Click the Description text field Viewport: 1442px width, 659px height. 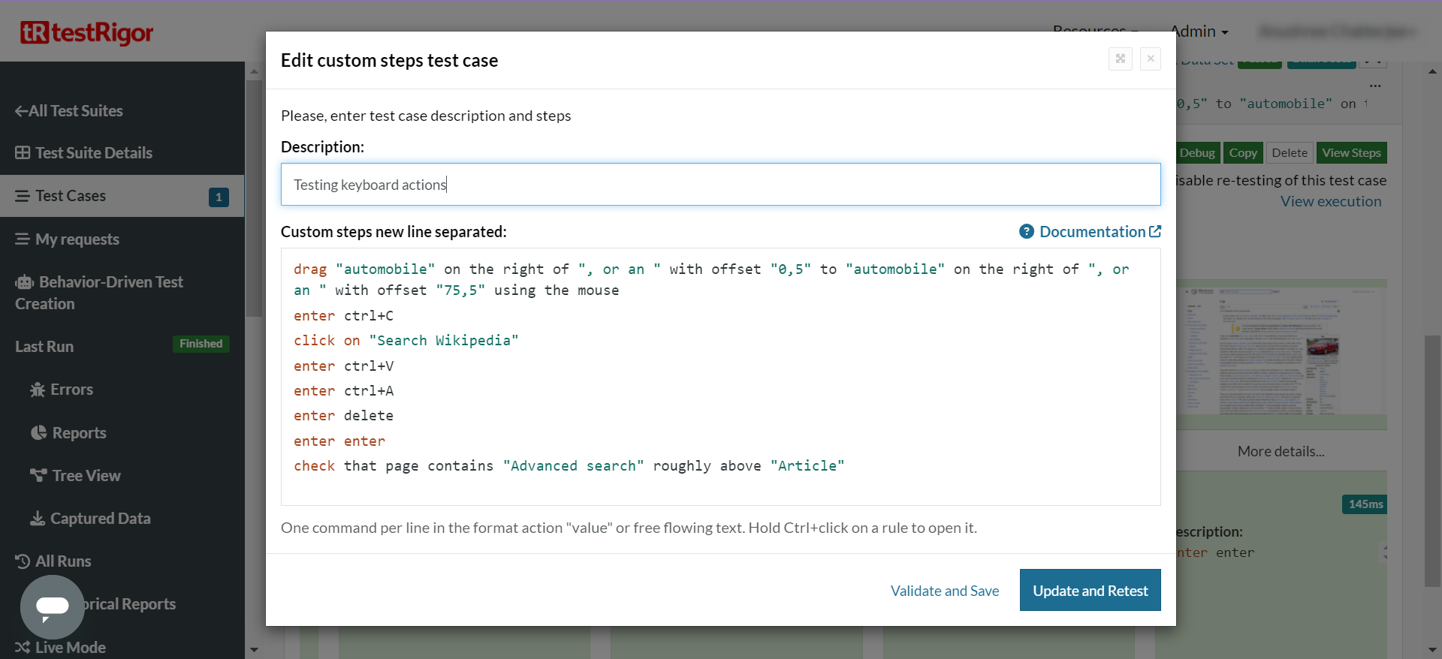click(720, 185)
